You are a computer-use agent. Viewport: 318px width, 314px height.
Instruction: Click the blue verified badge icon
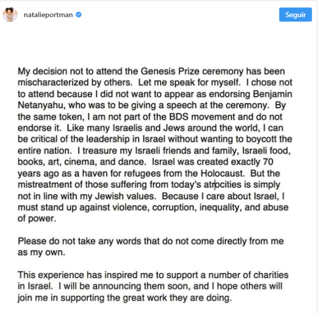(x=79, y=15)
